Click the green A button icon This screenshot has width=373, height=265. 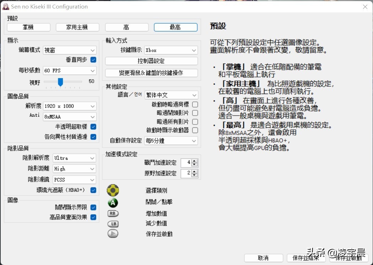click(113, 203)
